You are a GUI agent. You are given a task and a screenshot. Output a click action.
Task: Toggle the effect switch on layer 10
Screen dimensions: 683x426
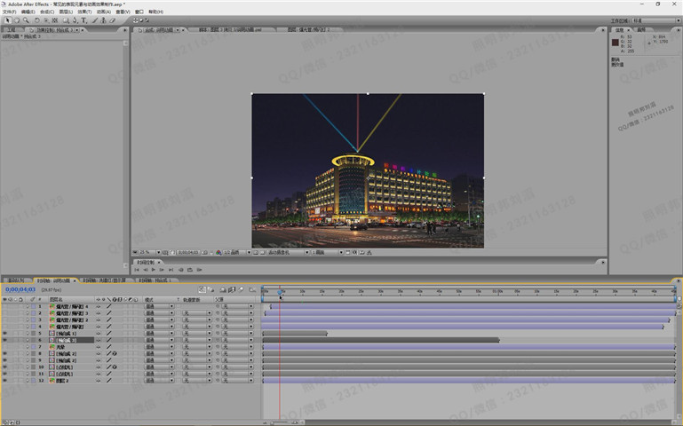click(x=115, y=367)
